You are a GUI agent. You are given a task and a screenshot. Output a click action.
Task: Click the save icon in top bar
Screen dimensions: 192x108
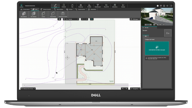[164, 6]
